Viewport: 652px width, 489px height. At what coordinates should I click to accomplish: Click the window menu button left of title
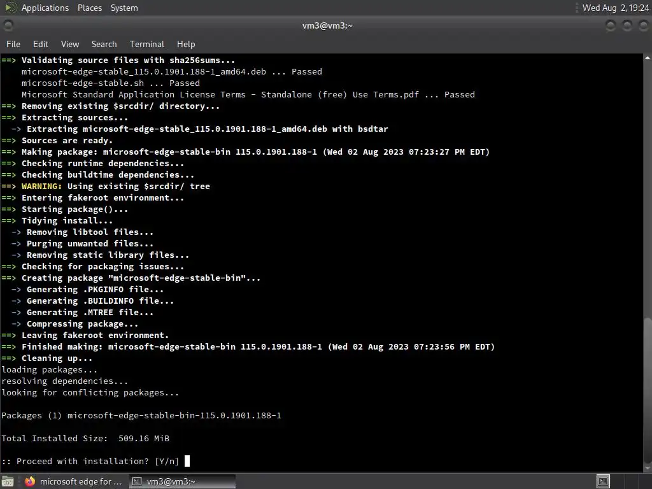coord(8,25)
